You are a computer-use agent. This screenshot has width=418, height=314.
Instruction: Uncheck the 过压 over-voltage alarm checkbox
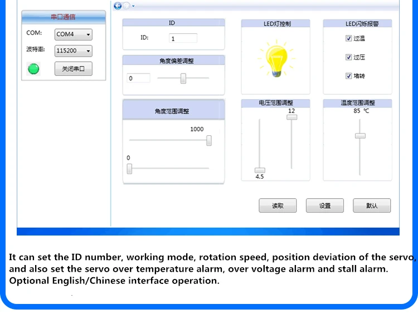point(348,57)
